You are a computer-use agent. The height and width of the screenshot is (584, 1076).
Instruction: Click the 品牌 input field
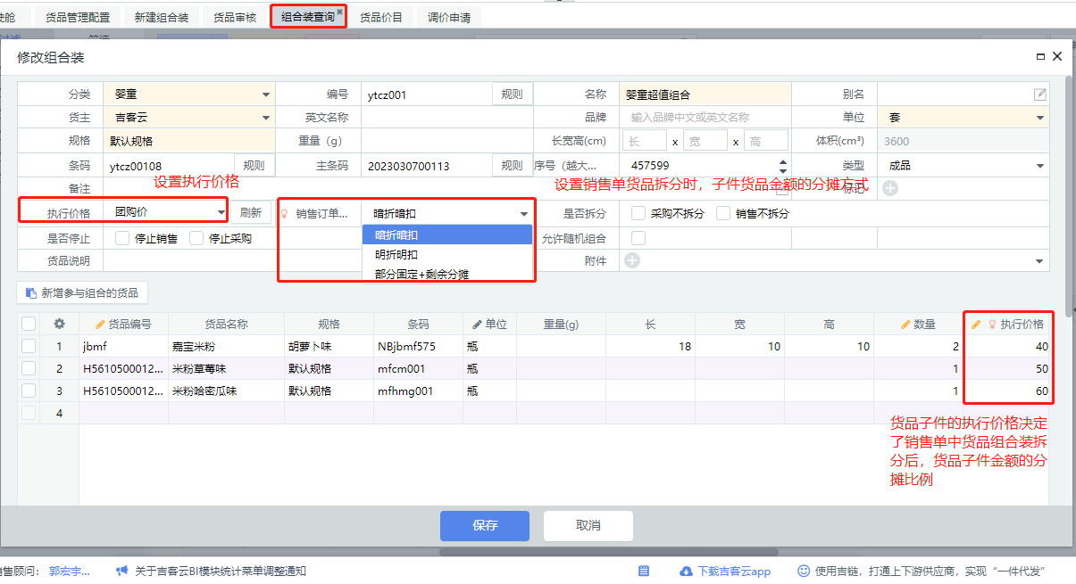coord(704,117)
